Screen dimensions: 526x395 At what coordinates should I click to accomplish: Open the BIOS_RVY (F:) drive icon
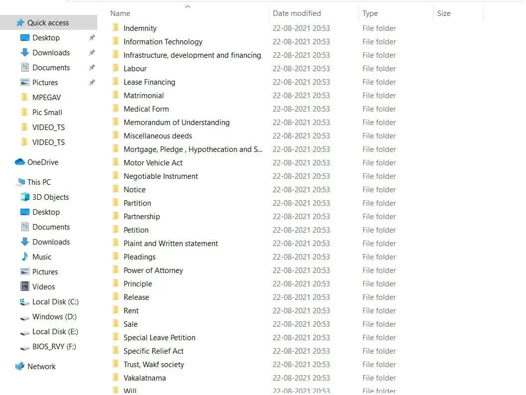pos(24,347)
